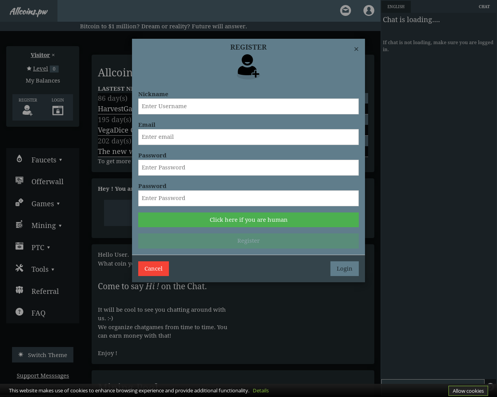Click the Allcoins.pw logo
Image resolution: width=497 pixels, height=397 pixels.
click(29, 11)
